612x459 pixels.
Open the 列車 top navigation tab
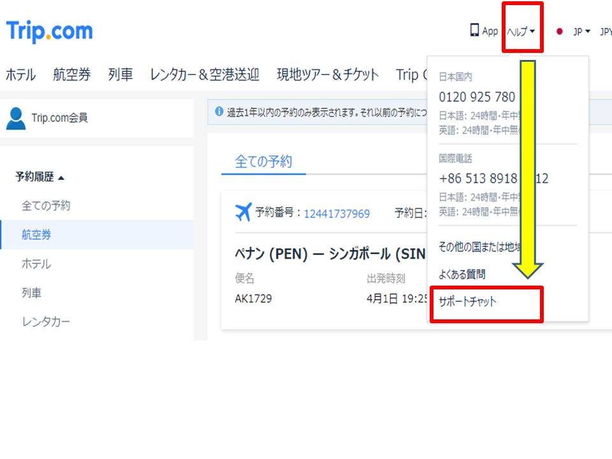click(x=120, y=74)
